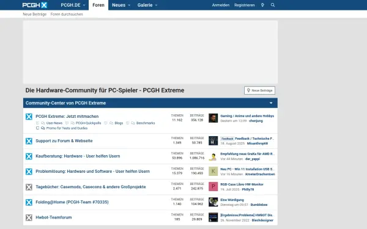Screen dimensions: 367x229
Task: Open the PCGH-Quickpolls subforum
Action: coord(88,123)
